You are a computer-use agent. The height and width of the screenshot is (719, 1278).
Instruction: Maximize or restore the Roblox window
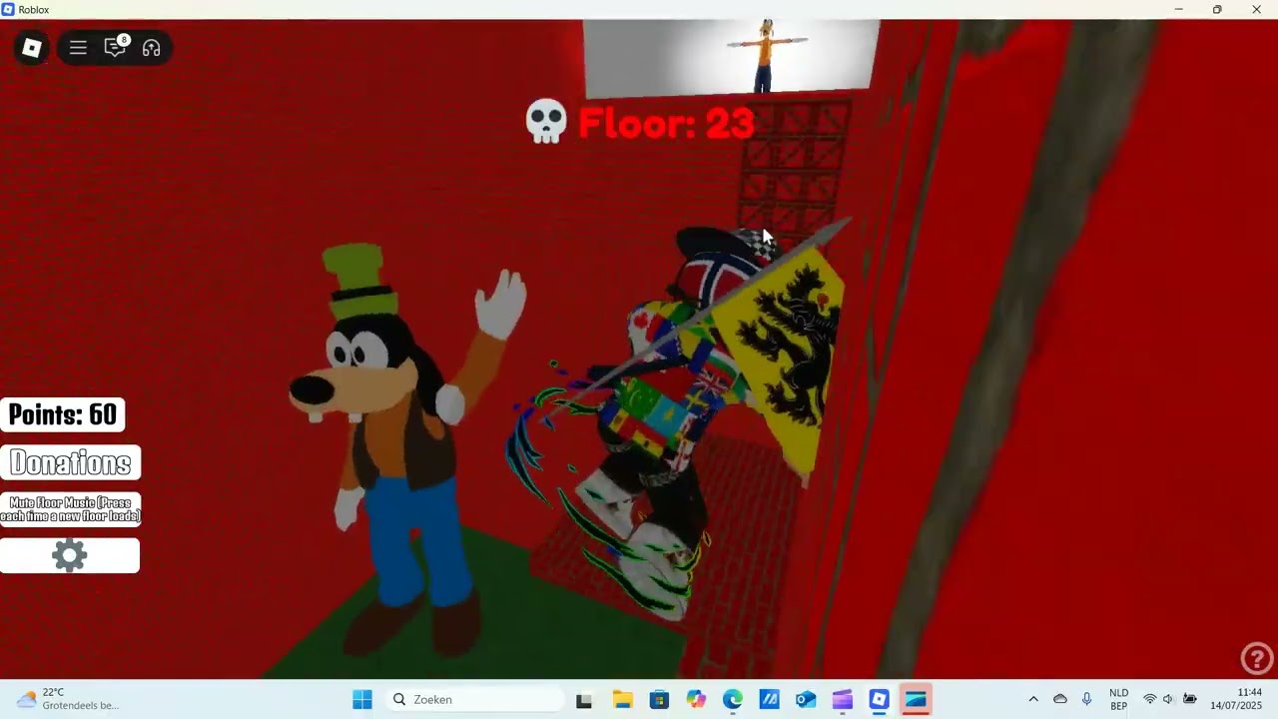click(x=1217, y=10)
